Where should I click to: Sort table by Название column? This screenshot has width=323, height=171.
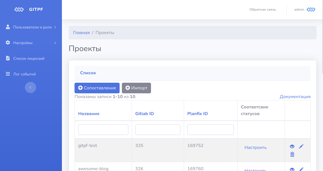tap(89, 114)
